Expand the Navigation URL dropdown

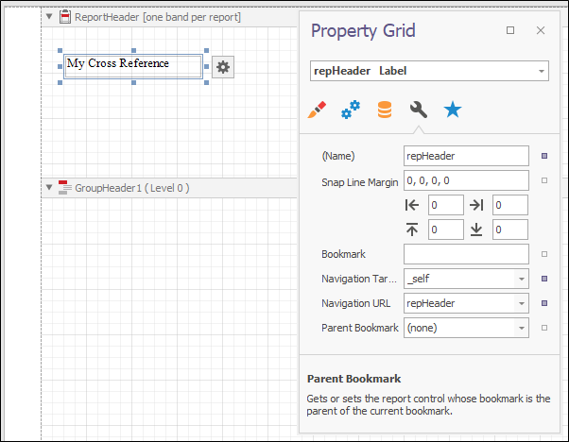tap(522, 303)
